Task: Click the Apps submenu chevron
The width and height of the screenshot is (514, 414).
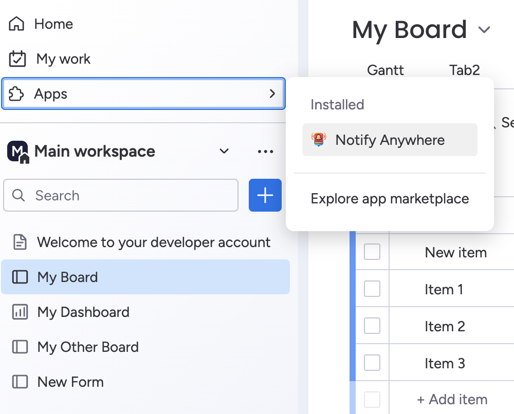Action: 273,94
